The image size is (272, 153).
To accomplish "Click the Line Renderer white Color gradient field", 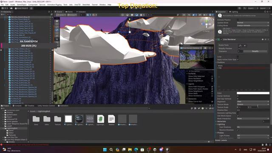I will click(253, 93).
